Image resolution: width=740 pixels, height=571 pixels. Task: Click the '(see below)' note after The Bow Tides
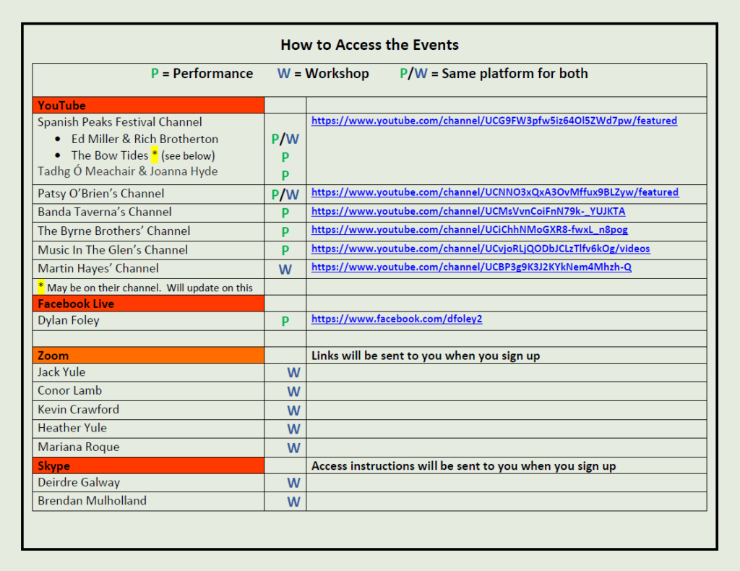click(188, 155)
